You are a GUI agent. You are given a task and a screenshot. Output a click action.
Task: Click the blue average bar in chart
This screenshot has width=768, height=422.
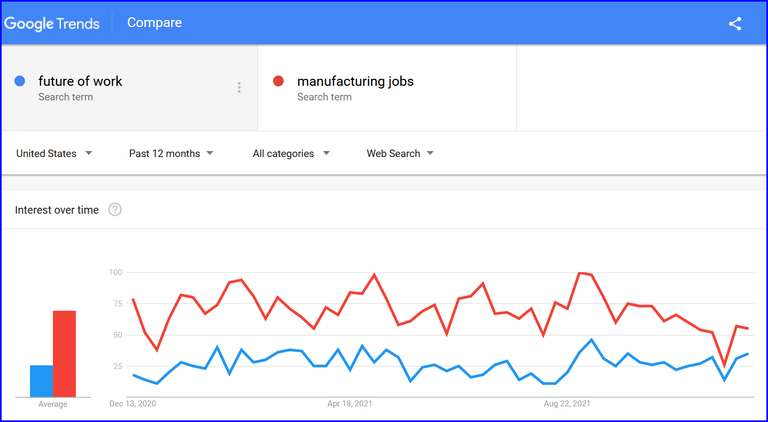(41, 381)
